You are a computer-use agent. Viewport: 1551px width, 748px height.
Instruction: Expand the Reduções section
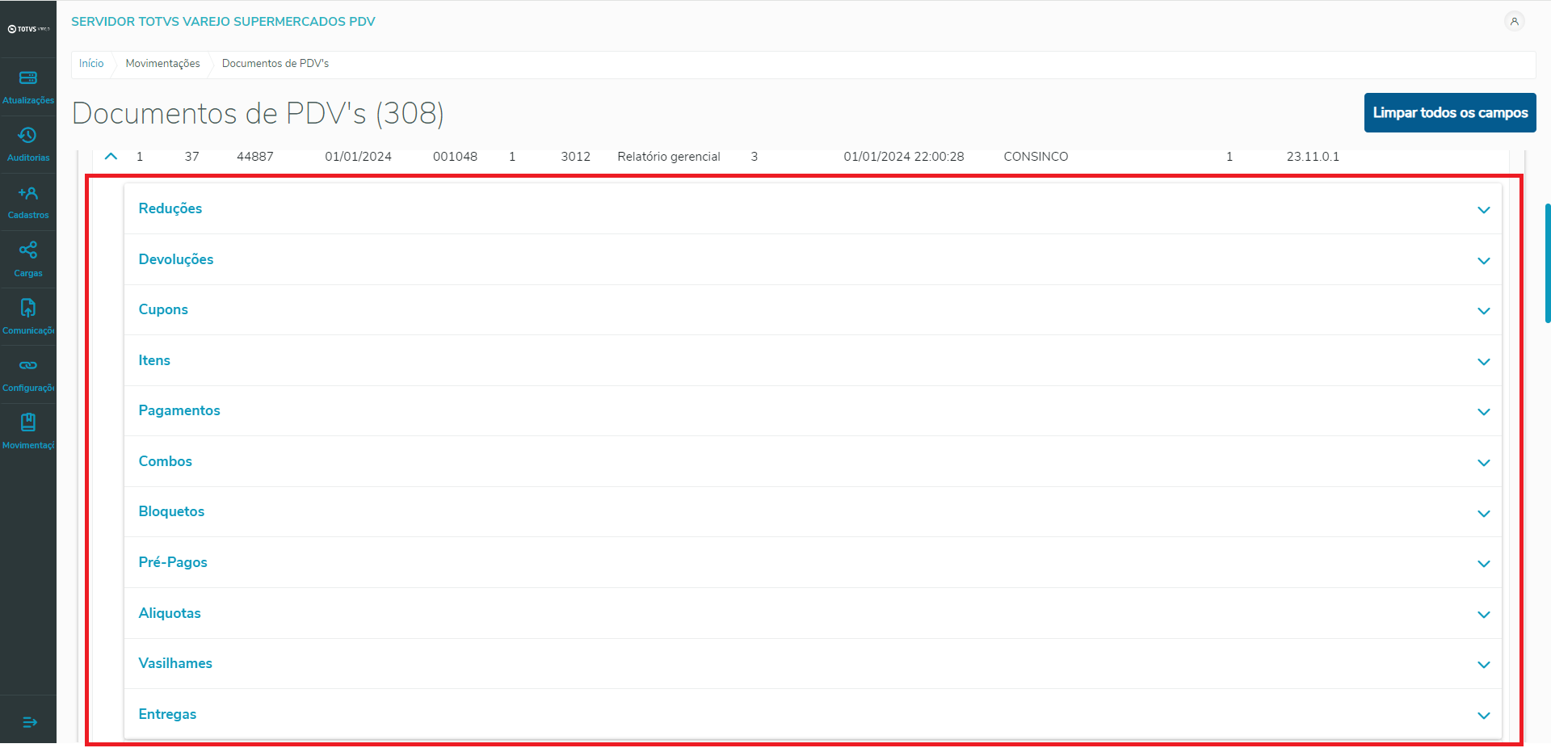click(813, 209)
